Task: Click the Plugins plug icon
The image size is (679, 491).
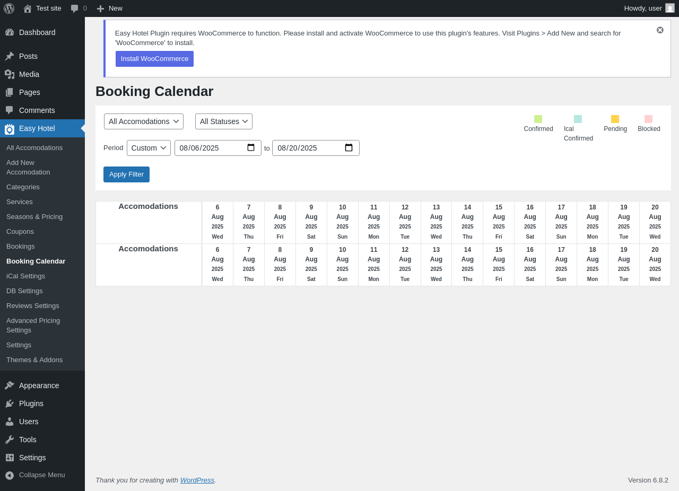Action: (x=10, y=404)
